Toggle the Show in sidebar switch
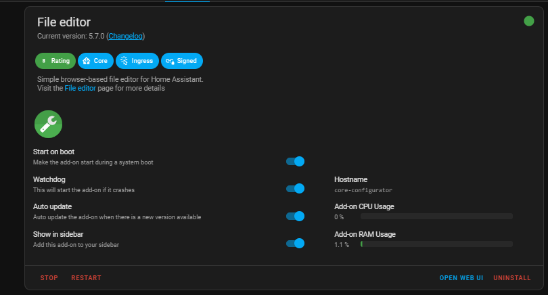Screen dimensions: 548x295 click(x=296, y=244)
